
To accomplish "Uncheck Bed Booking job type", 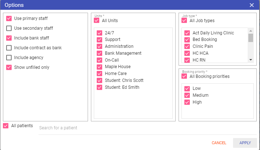I will click(x=187, y=39).
